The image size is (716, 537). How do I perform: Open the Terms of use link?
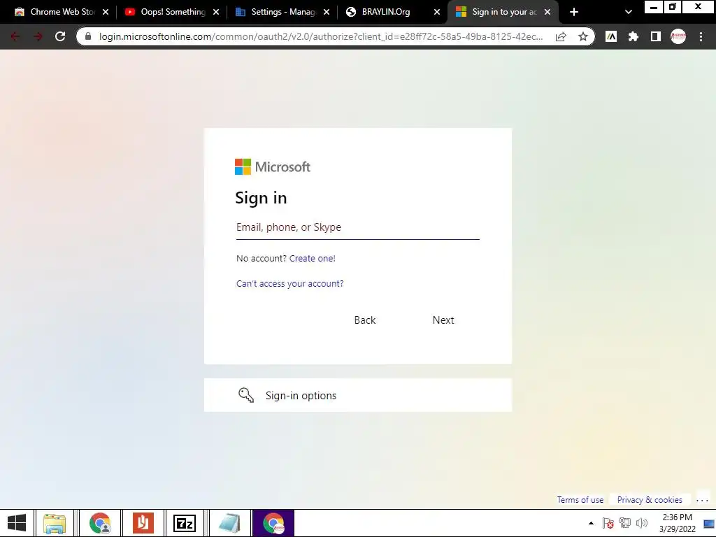click(x=580, y=499)
